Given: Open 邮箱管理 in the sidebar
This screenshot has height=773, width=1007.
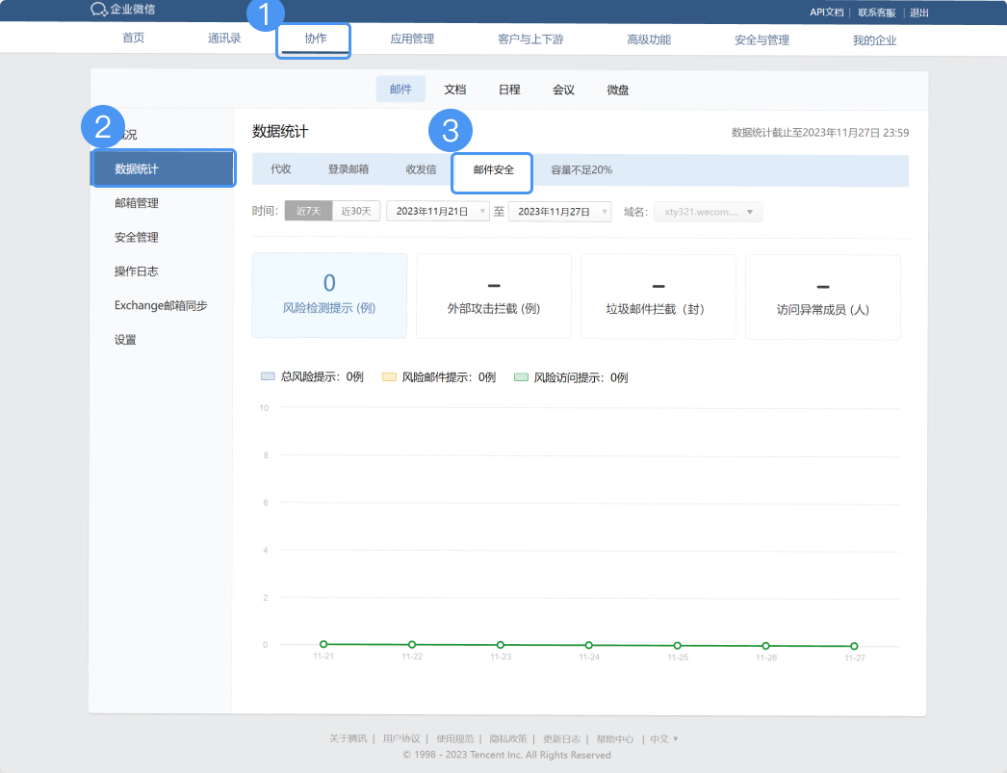Looking at the screenshot, I should pyautogui.click(x=137, y=203).
